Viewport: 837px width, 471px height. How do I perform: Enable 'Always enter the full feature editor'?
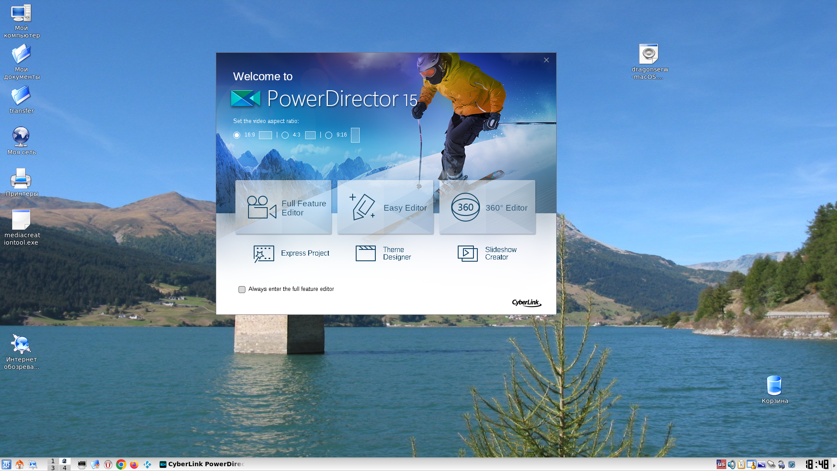242,290
